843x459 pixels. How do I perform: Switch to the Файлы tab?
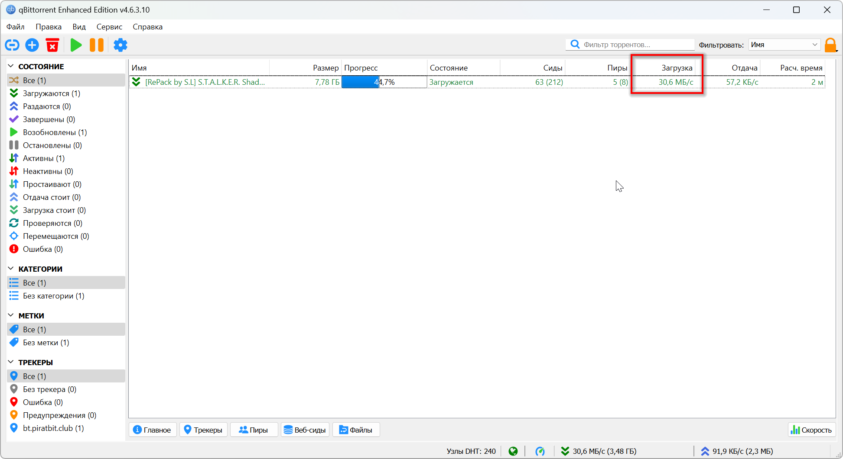click(x=356, y=430)
